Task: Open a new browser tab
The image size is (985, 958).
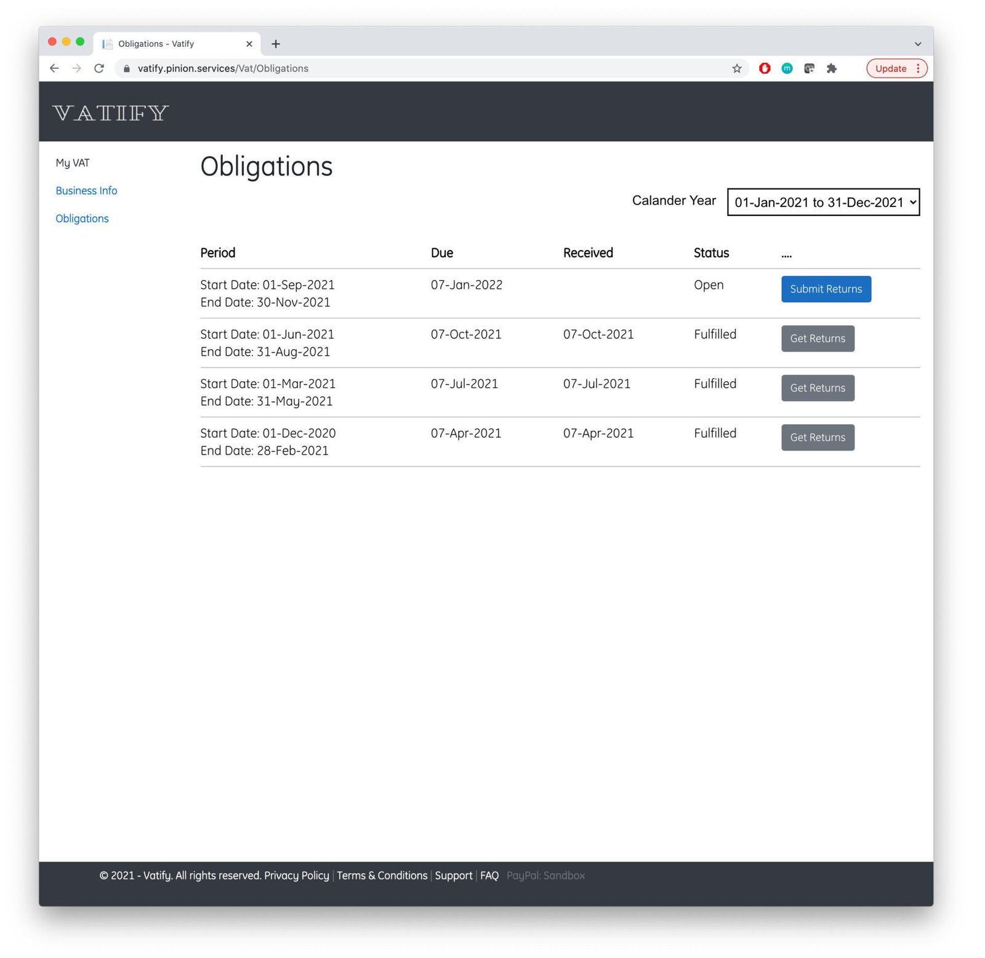Action: point(276,44)
